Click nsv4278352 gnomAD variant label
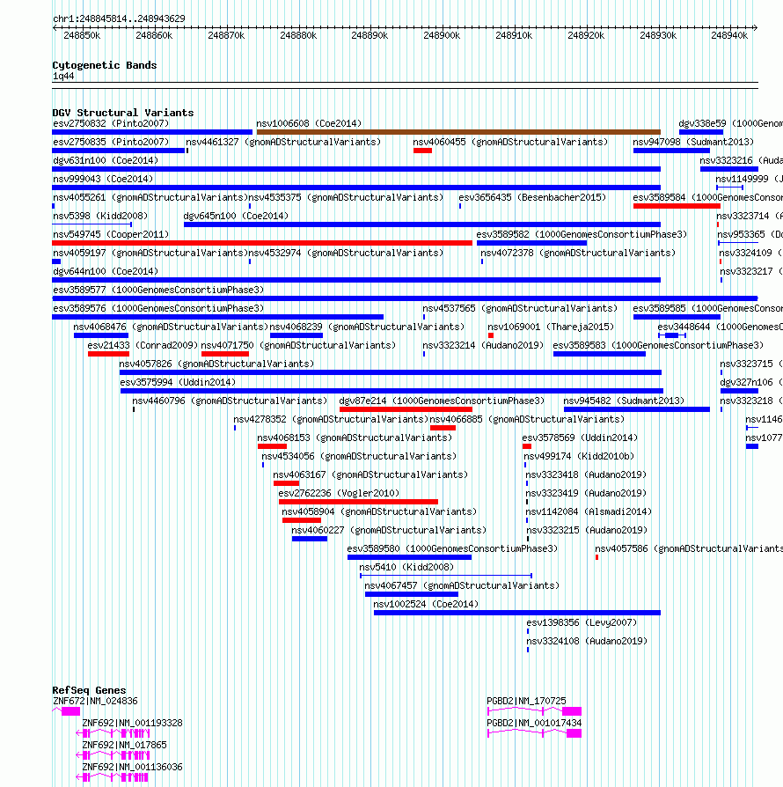This screenshot has width=783, height=787. [x=331, y=420]
